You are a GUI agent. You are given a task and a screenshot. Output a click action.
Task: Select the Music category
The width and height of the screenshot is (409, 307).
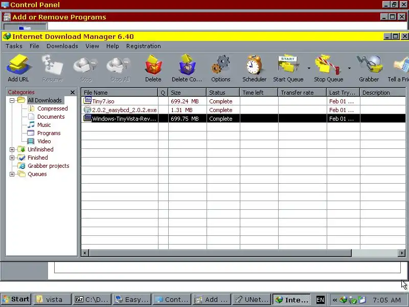[x=44, y=125]
